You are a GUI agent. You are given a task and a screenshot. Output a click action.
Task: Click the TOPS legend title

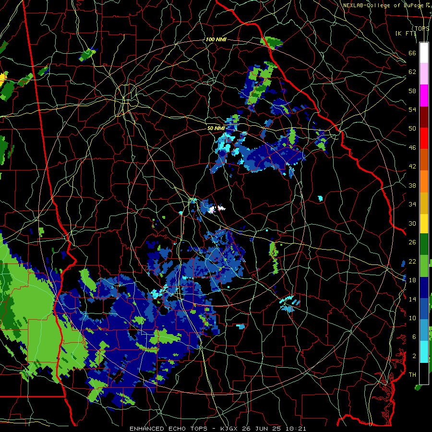[421, 28]
